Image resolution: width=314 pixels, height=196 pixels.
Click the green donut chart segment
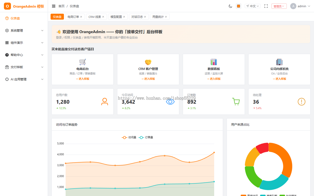(252, 176)
